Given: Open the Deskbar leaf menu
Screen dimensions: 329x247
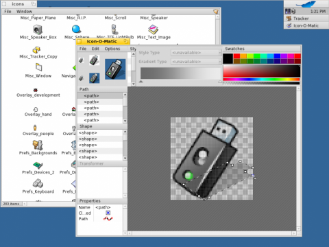Looking at the screenshot, I should [x=306, y=4].
